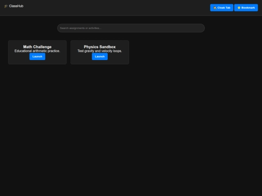Activate the Cloak Tab button
This screenshot has height=196, width=262.
222,8
